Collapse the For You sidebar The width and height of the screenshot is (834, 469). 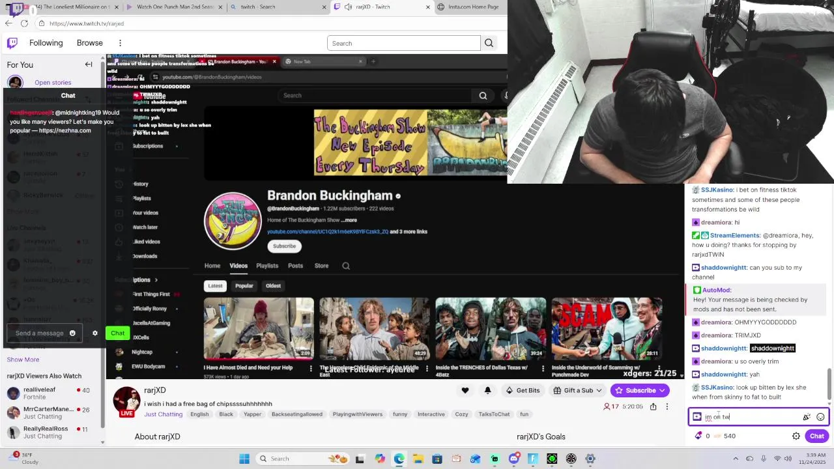89,64
